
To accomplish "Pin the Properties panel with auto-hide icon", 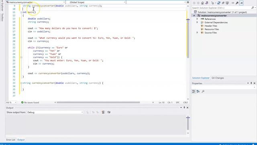I will point(251,83).
